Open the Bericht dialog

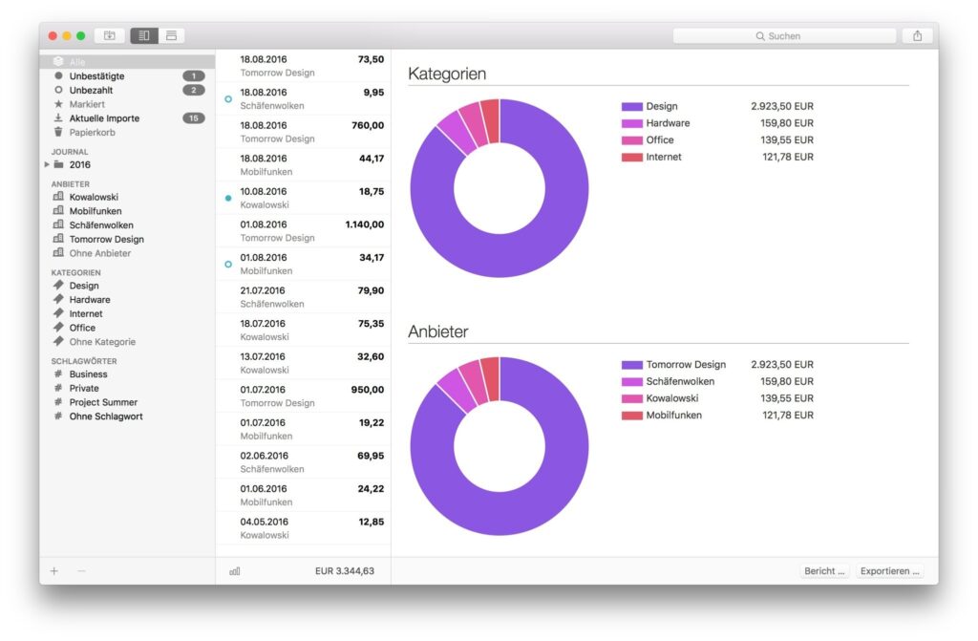click(822, 570)
